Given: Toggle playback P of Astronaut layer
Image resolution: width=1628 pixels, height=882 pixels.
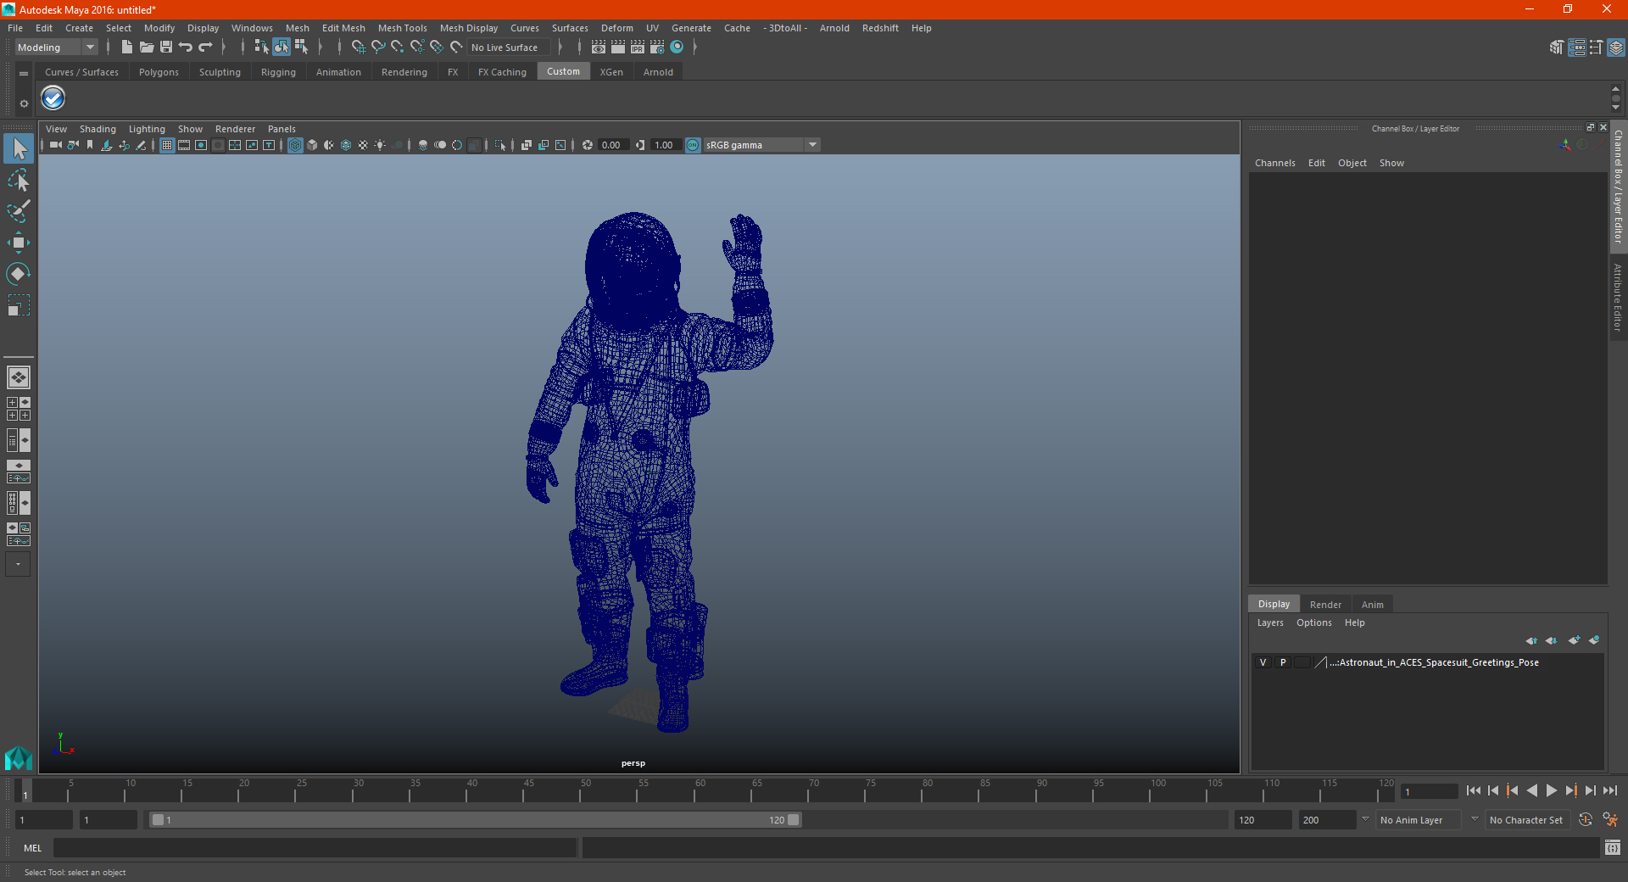Looking at the screenshot, I should 1282,662.
